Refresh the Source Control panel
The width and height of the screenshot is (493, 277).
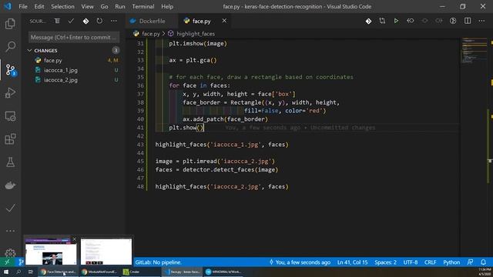coord(99,21)
